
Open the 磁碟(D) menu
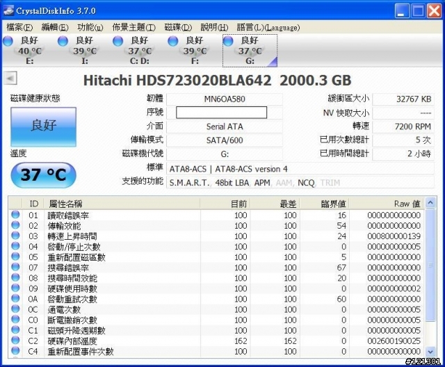click(178, 28)
